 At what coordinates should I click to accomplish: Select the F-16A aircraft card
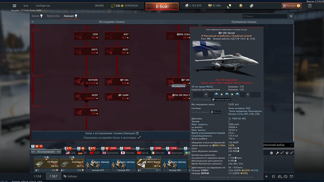tap(117, 81)
